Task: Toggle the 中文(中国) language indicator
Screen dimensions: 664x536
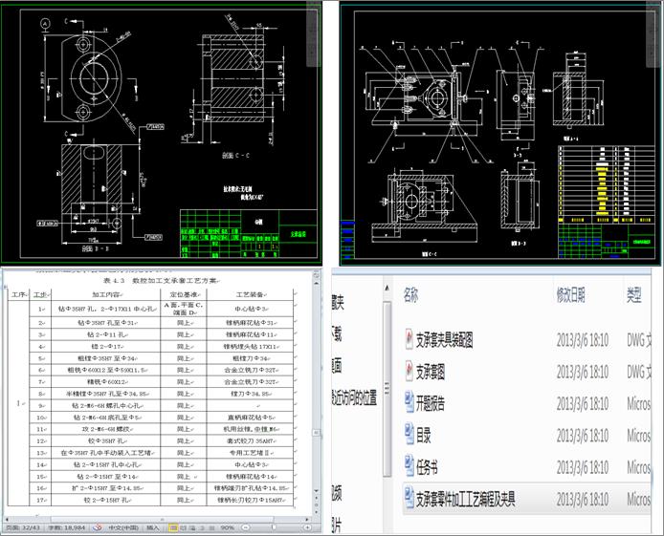Action: [122, 526]
